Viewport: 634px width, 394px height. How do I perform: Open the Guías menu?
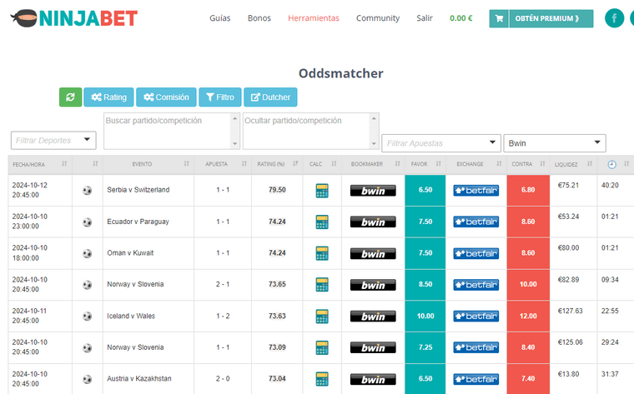220,18
